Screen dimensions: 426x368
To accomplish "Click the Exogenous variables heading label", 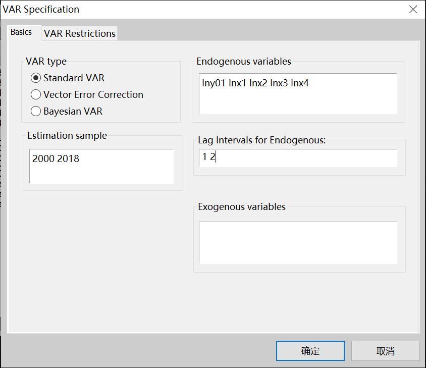I will point(242,207).
